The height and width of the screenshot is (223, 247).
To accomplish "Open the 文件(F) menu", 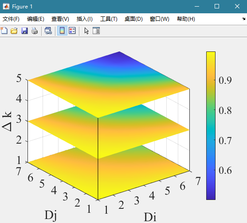I will pos(11,19).
